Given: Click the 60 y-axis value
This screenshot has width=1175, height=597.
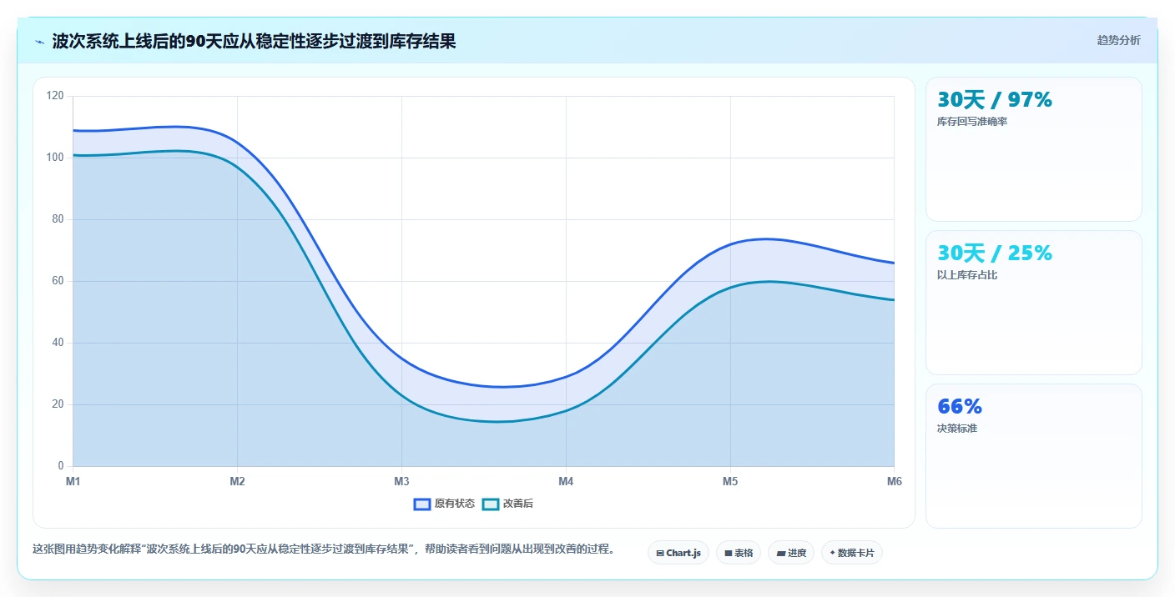Looking at the screenshot, I should click(58, 281).
